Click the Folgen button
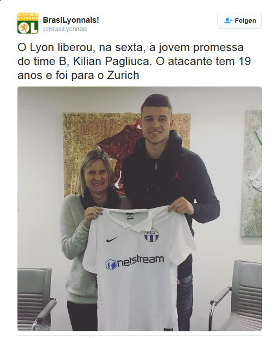Screen dimensions: 278x338 pos(240,21)
